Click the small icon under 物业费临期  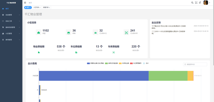click(x=39, y=52)
